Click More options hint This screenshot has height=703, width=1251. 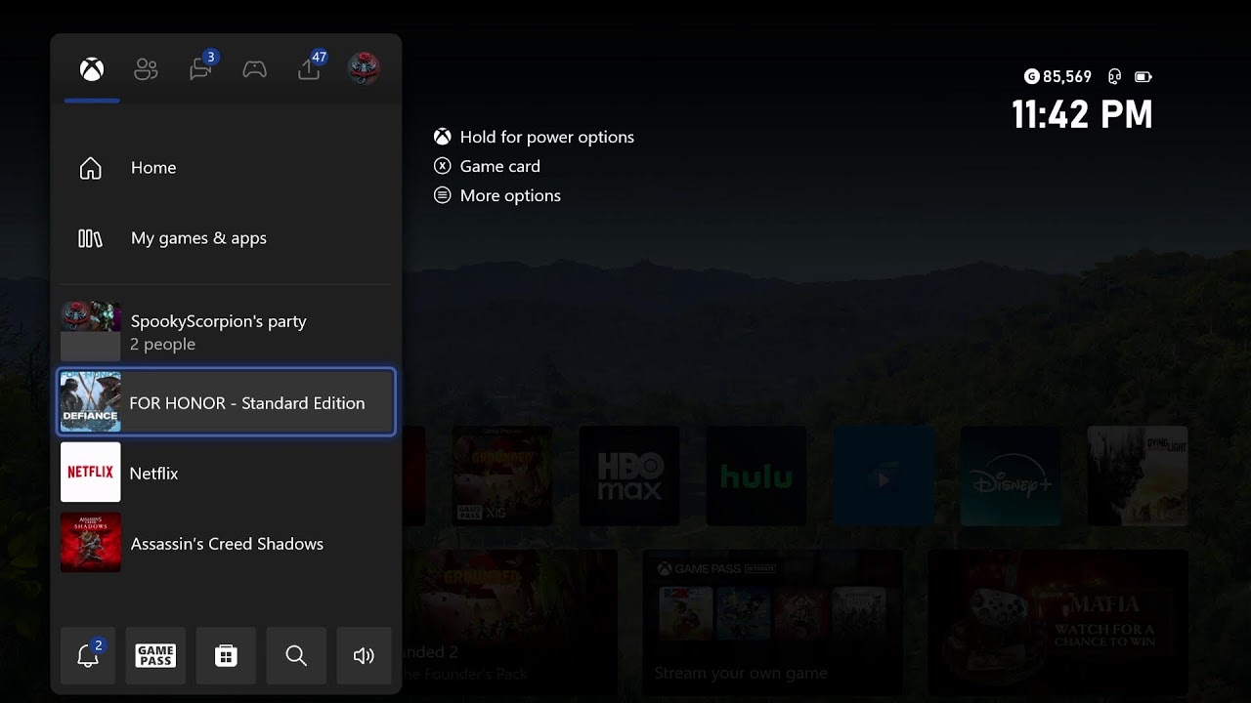(497, 195)
